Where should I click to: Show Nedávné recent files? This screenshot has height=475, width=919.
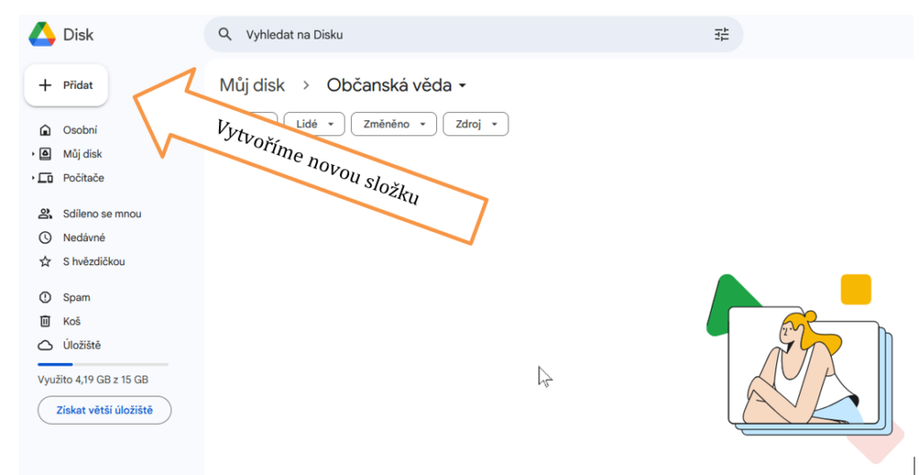pos(83,237)
